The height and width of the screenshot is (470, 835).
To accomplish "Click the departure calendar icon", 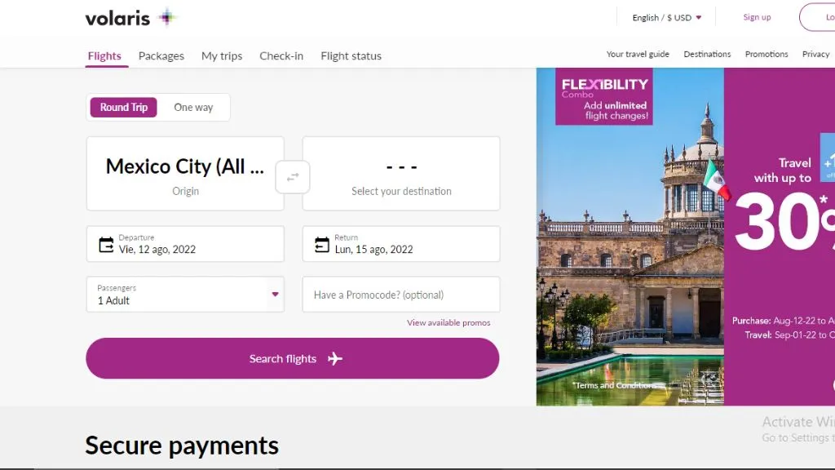I will 106,244.
